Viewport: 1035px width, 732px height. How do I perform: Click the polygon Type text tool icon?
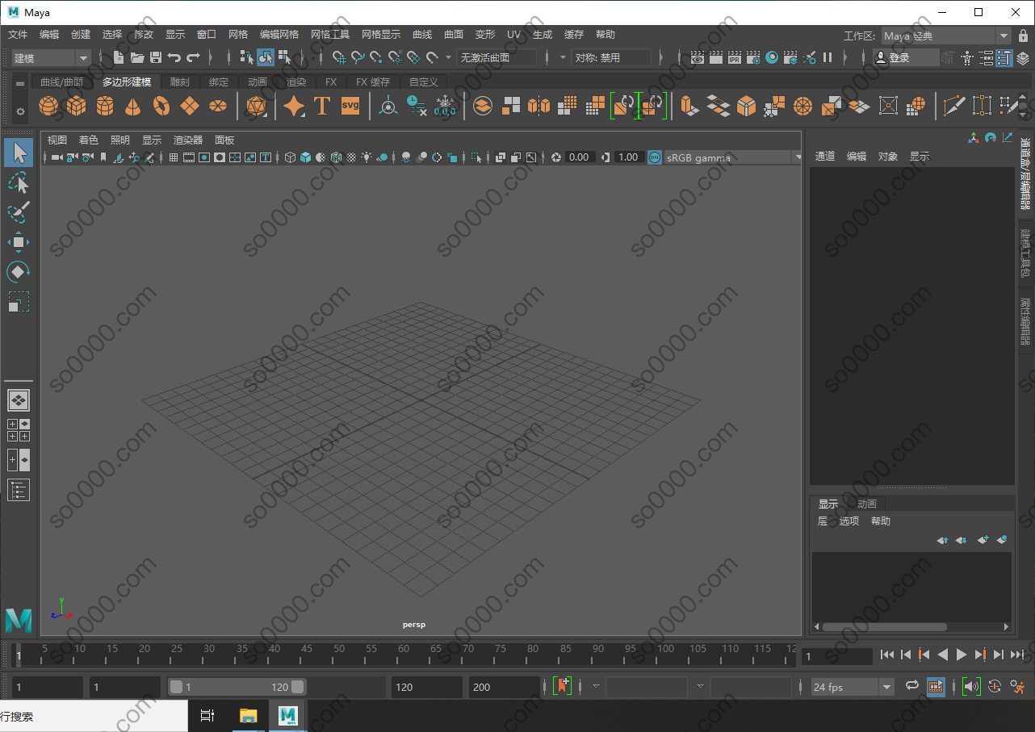tap(322, 106)
